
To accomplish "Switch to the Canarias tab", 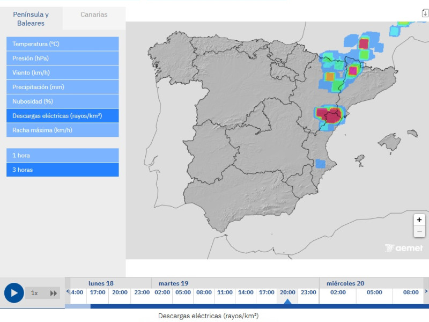I will click(x=94, y=14).
